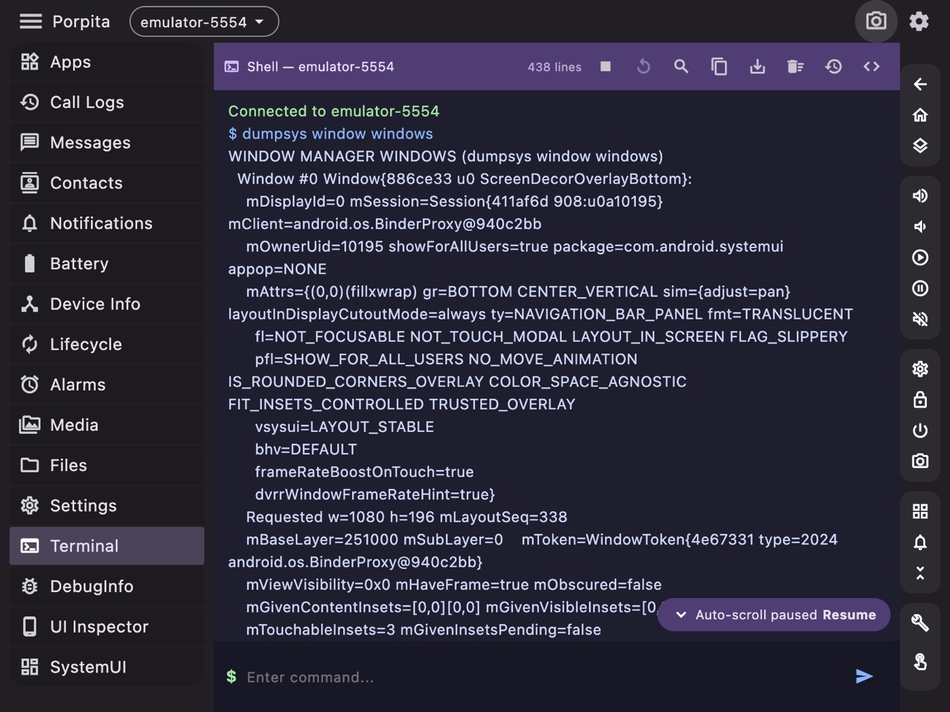The width and height of the screenshot is (950, 712).
Task: Download the shell output to a file
Action: pos(757,66)
